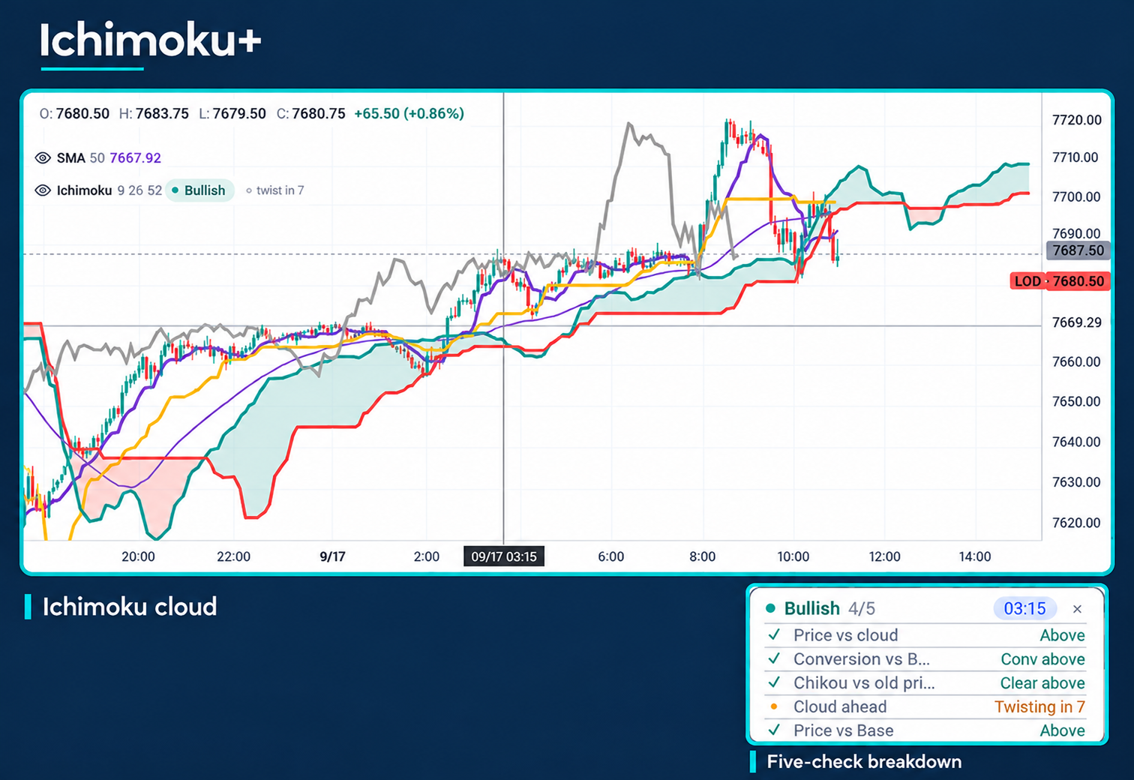Click the 20:00 time axis label
1134x780 pixels.
click(138, 556)
